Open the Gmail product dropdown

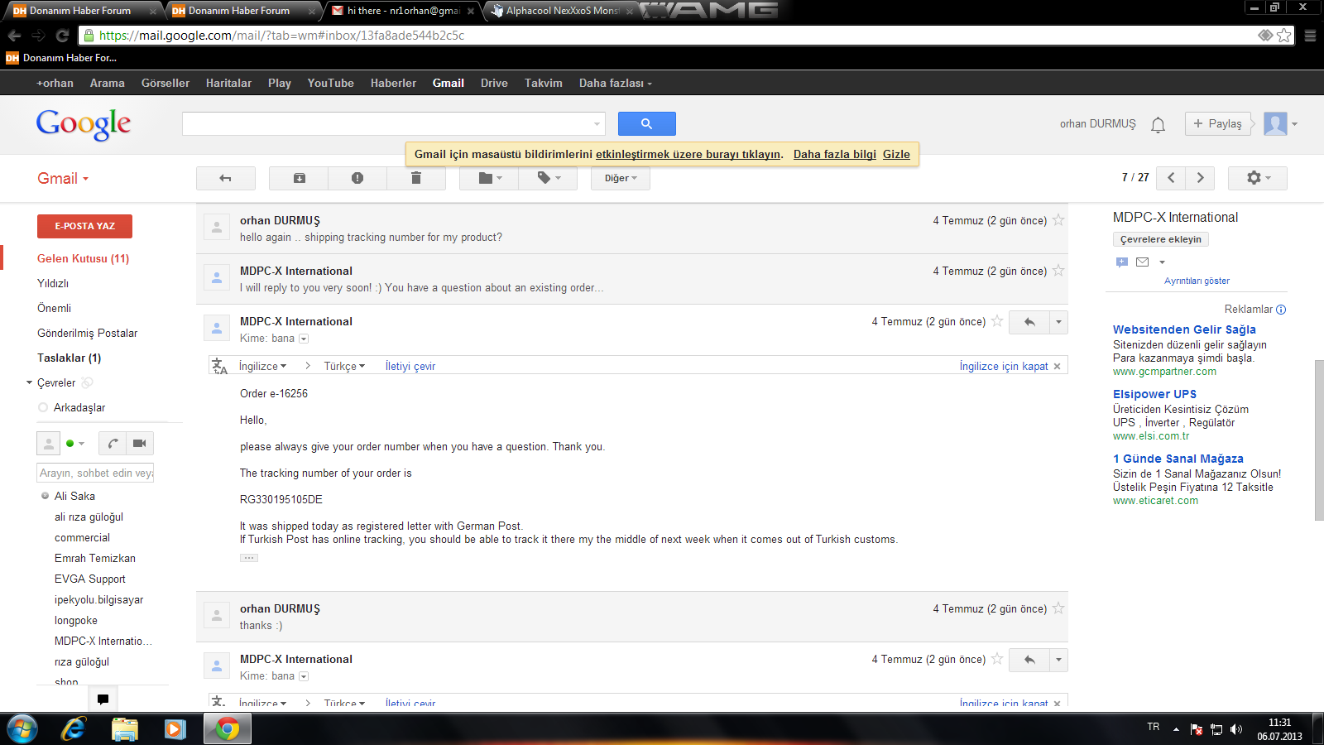pyautogui.click(x=63, y=178)
